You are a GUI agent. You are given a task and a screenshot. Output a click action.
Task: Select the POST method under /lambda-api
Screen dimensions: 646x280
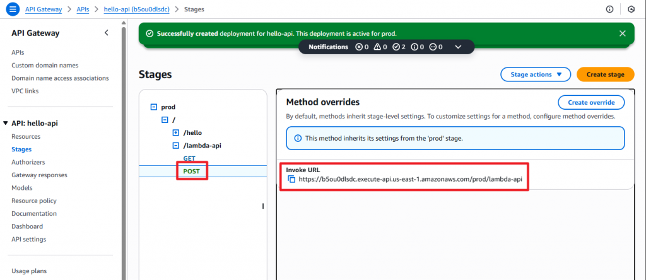191,172
